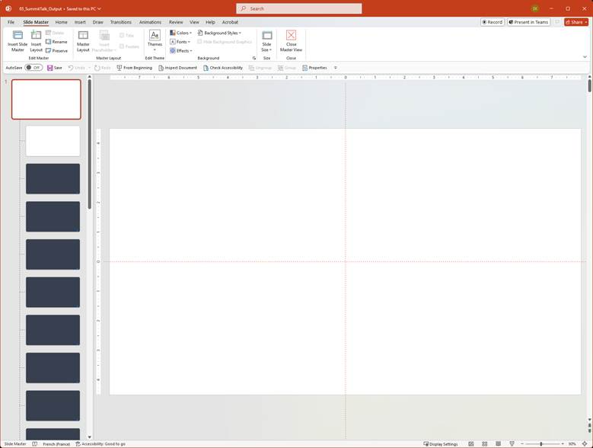Click zoom in plus button
This screenshot has width=593, height=448.
point(563,444)
